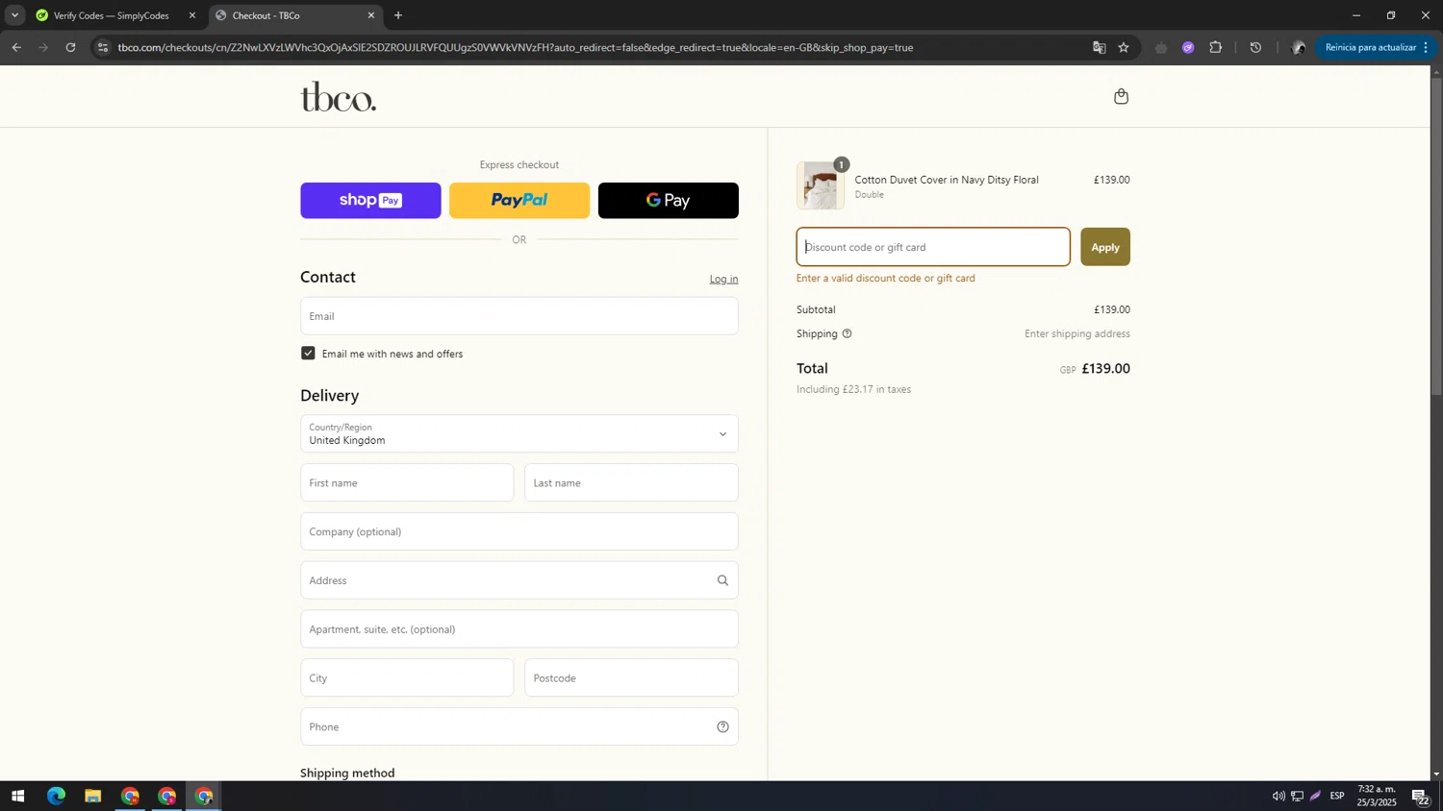View site information icon in address bar

point(103,47)
